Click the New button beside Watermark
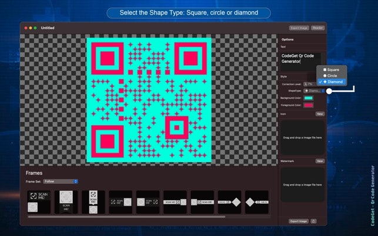The width and height of the screenshot is (378, 236). (x=320, y=161)
